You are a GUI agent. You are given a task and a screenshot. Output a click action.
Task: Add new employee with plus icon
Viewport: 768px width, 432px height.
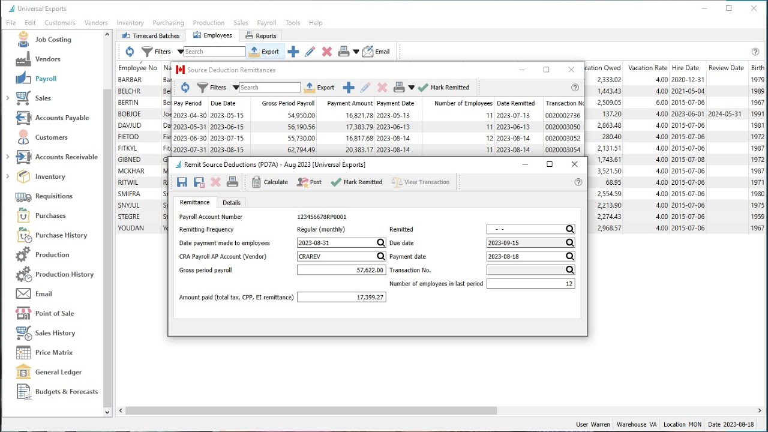(x=293, y=52)
